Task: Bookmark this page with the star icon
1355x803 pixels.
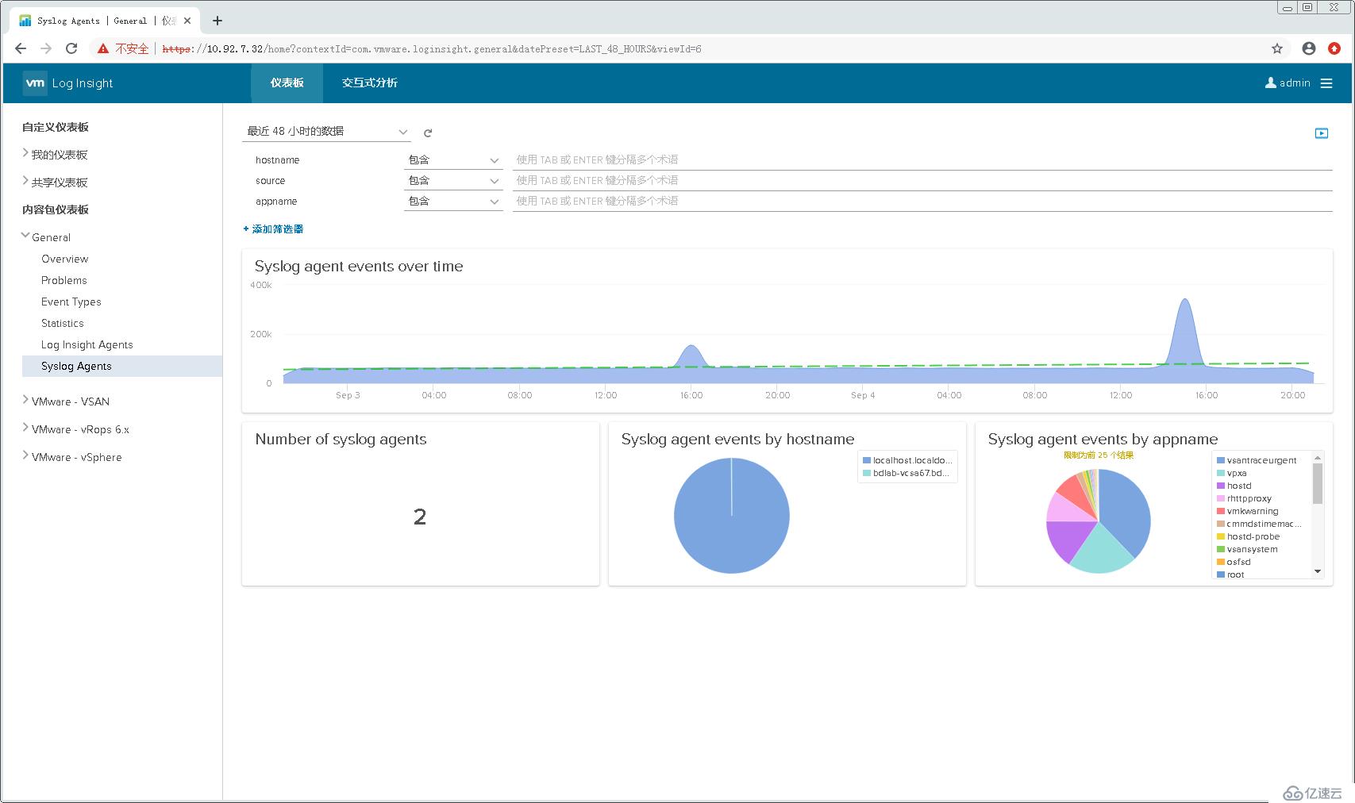Action: coord(1277,48)
